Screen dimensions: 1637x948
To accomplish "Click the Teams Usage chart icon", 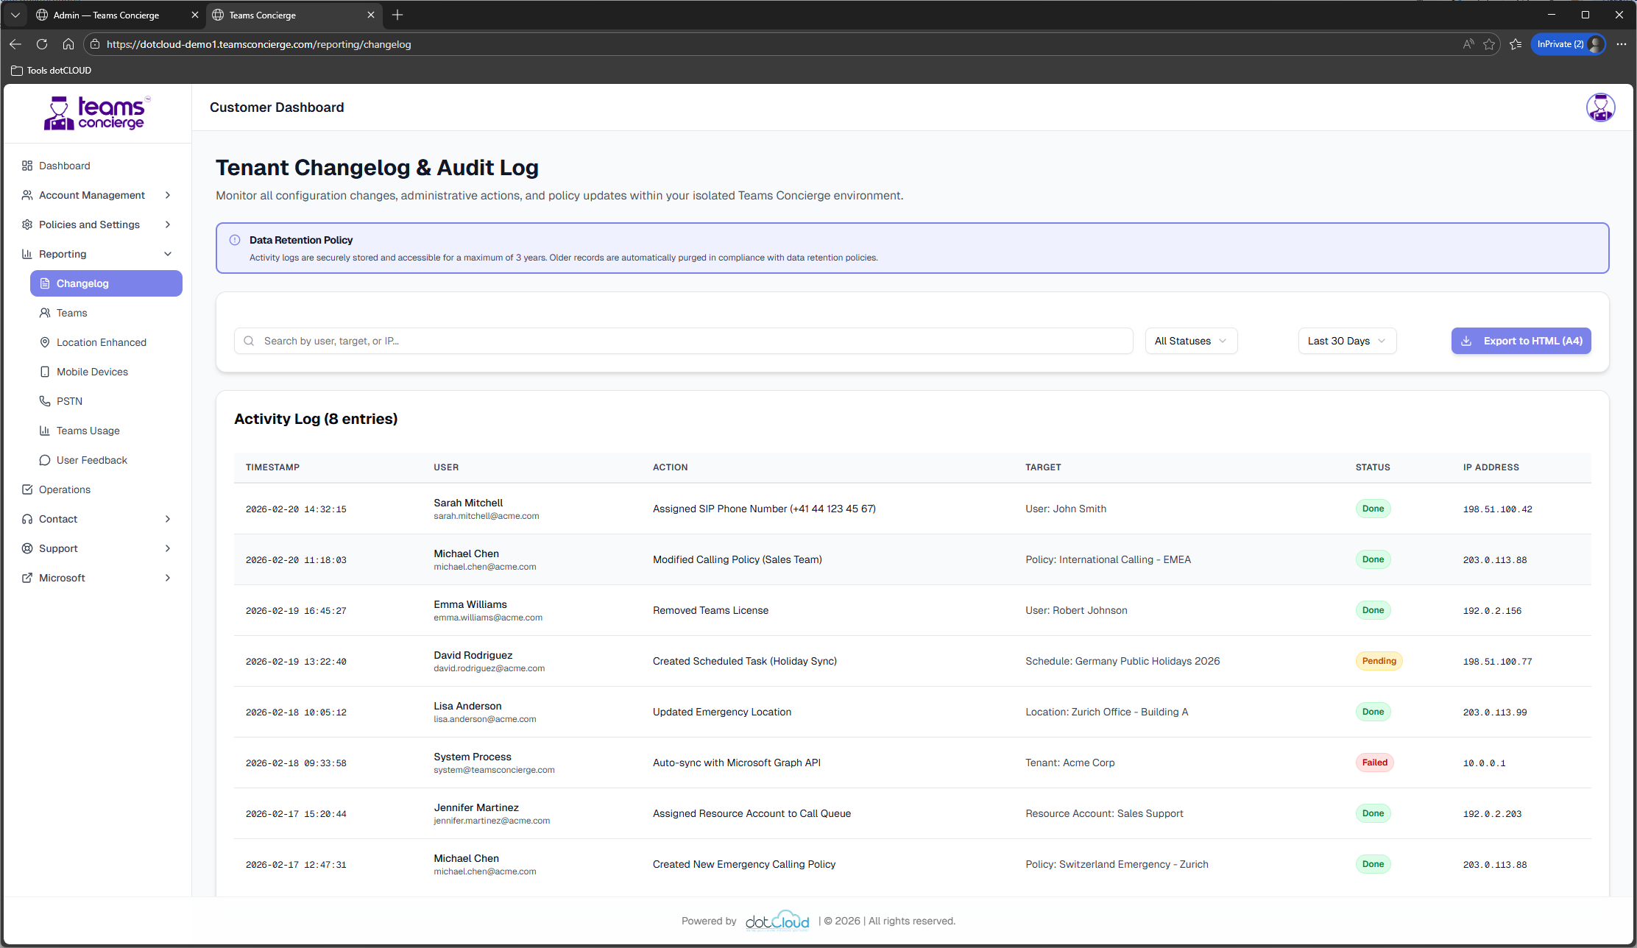I will 45,430.
